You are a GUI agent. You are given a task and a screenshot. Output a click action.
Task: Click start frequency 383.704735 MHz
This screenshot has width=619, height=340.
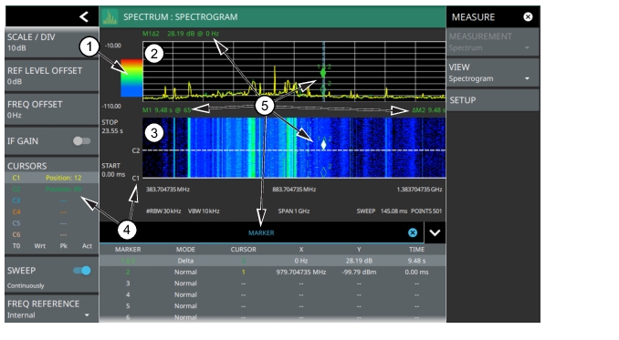click(x=168, y=190)
